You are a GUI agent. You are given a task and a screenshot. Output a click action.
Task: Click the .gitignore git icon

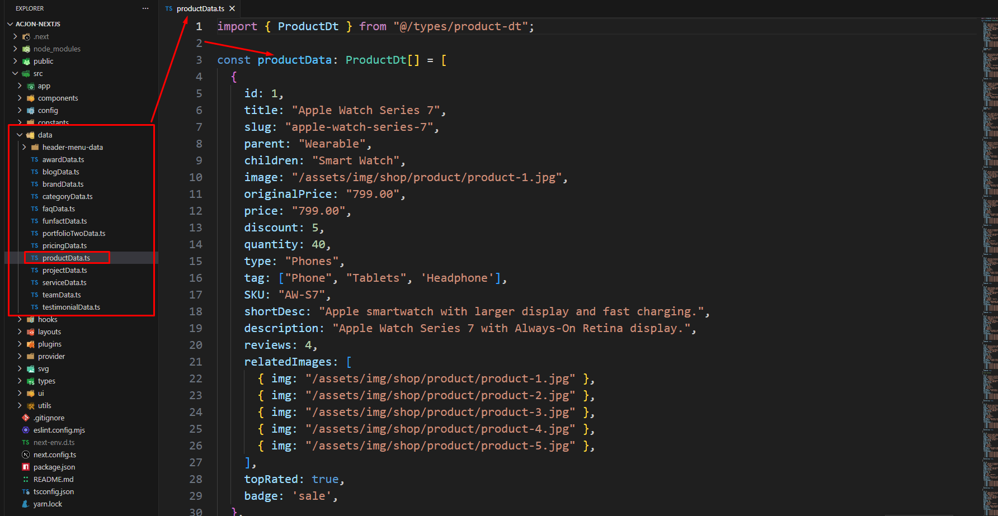(26, 418)
